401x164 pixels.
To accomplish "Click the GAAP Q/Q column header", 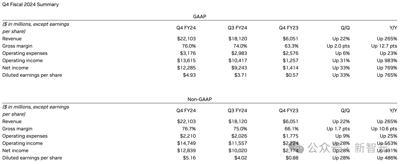I will tap(345, 28).
